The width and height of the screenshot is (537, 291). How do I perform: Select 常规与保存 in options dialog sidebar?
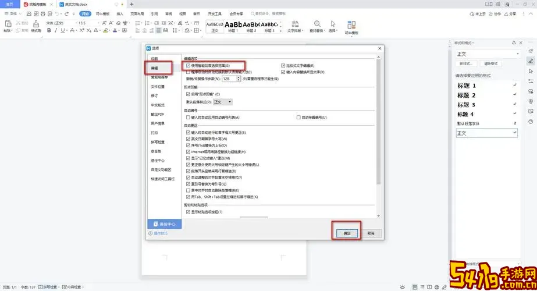(159, 77)
